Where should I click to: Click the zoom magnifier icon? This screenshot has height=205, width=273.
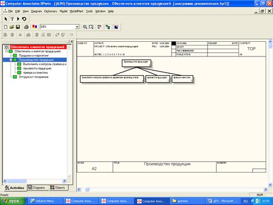click(x=85, y=27)
